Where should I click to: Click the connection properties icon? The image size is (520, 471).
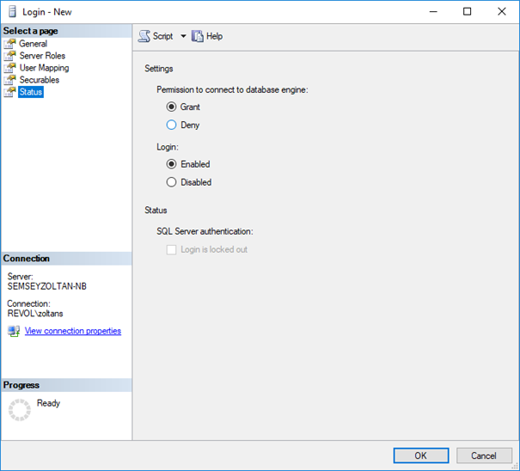click(x=13, y=331)
